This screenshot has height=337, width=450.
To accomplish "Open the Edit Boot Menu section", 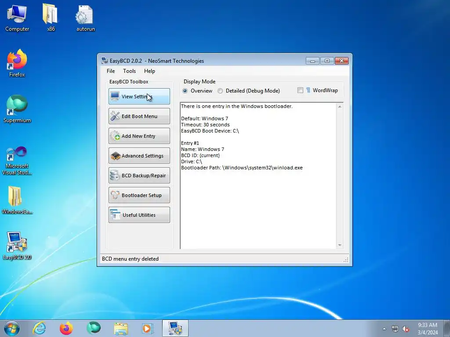I will (139, 116).
